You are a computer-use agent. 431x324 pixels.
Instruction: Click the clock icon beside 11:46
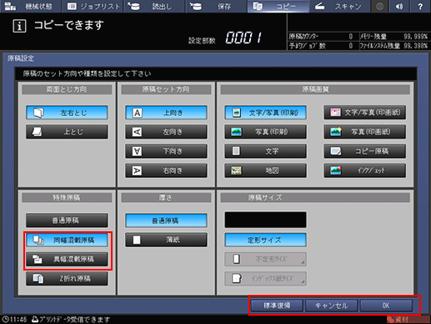click(x=5, y=319)
